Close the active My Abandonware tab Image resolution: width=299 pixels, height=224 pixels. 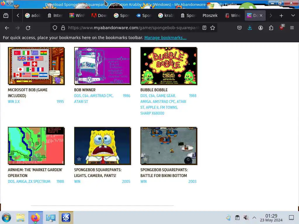coord(261,16)
